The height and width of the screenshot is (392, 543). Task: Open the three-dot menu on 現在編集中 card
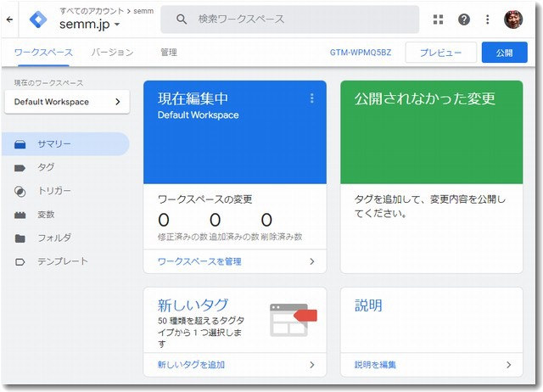click(x=312, y=98)
